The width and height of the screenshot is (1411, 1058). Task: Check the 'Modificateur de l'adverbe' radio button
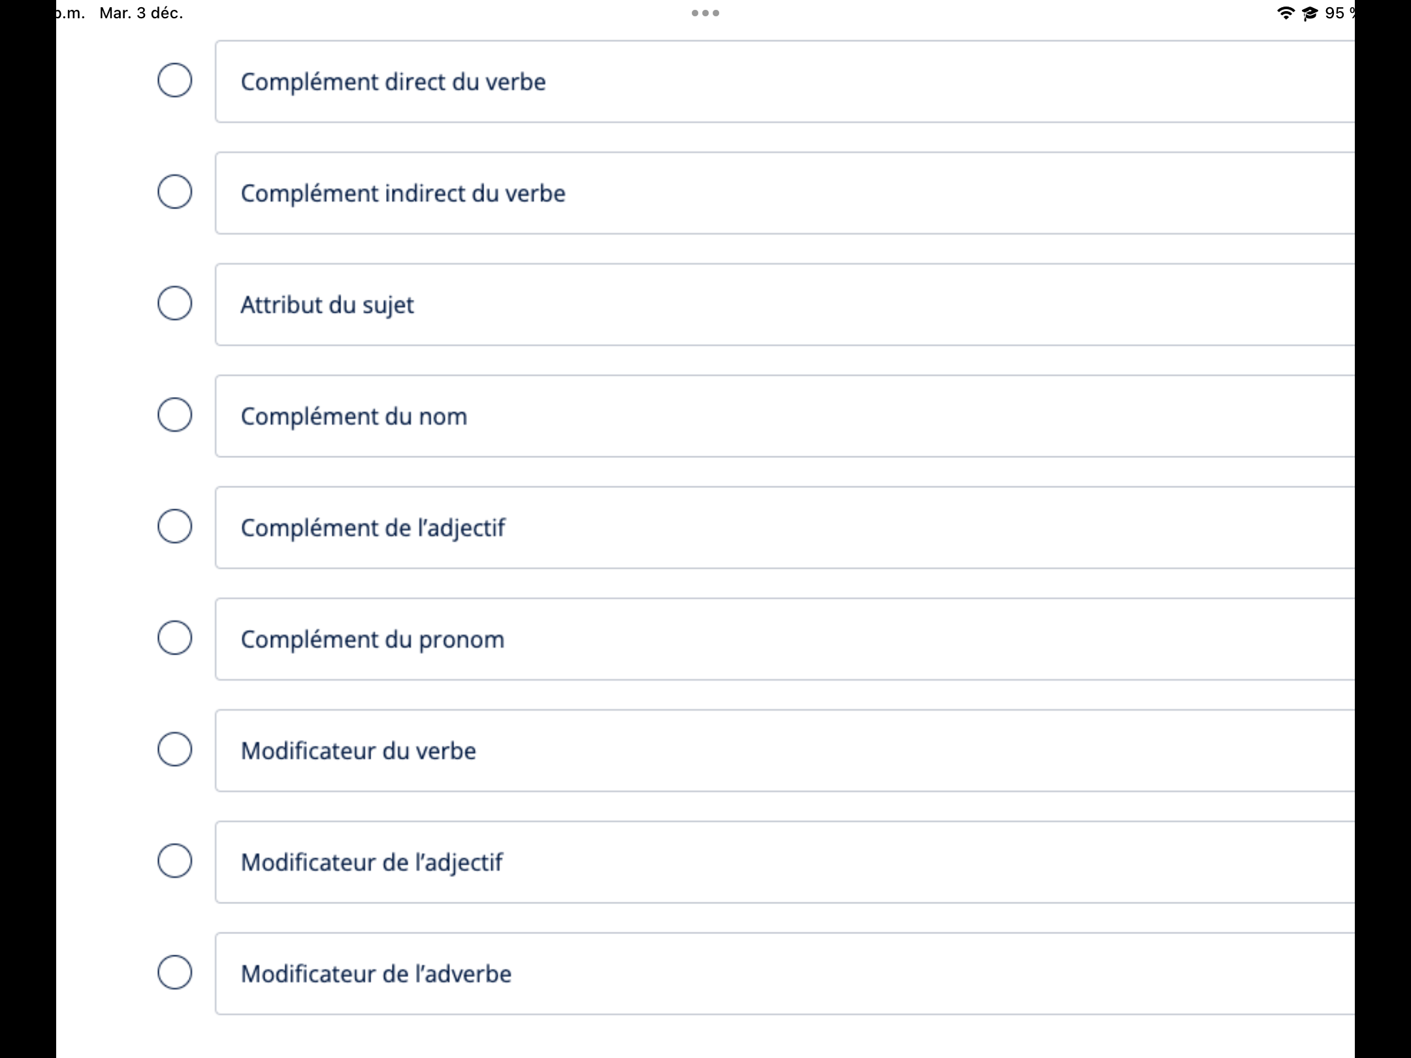pyautogui.click(x=174, y=972)
